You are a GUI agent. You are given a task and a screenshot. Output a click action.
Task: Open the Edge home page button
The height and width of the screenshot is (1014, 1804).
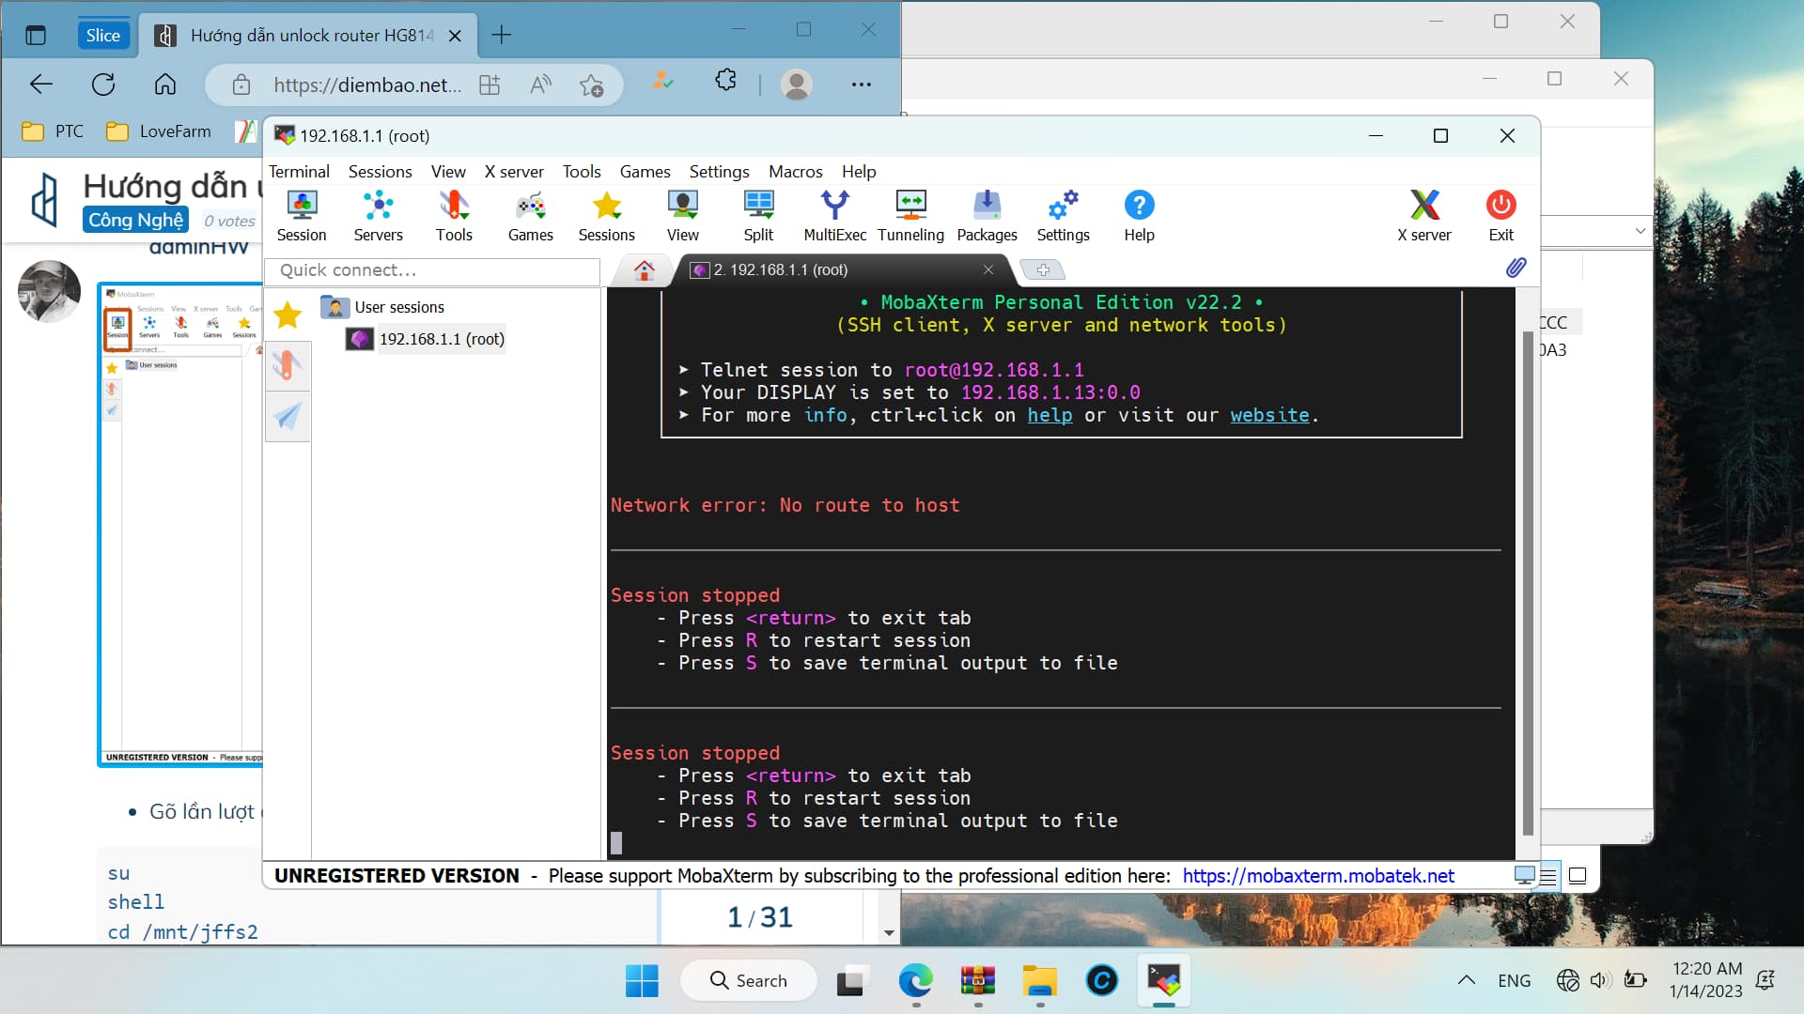tap(165, 84)
